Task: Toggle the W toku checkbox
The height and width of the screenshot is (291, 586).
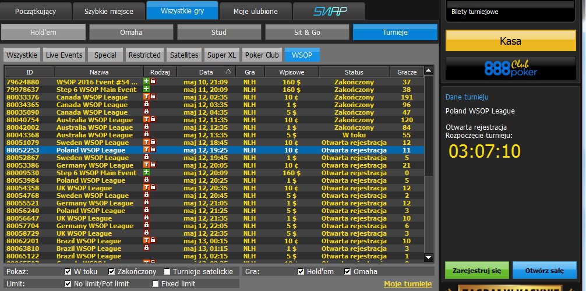Action: [68, 272]
